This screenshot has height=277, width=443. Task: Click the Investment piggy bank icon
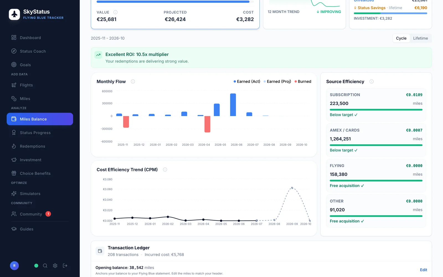(x=14, y=160)
